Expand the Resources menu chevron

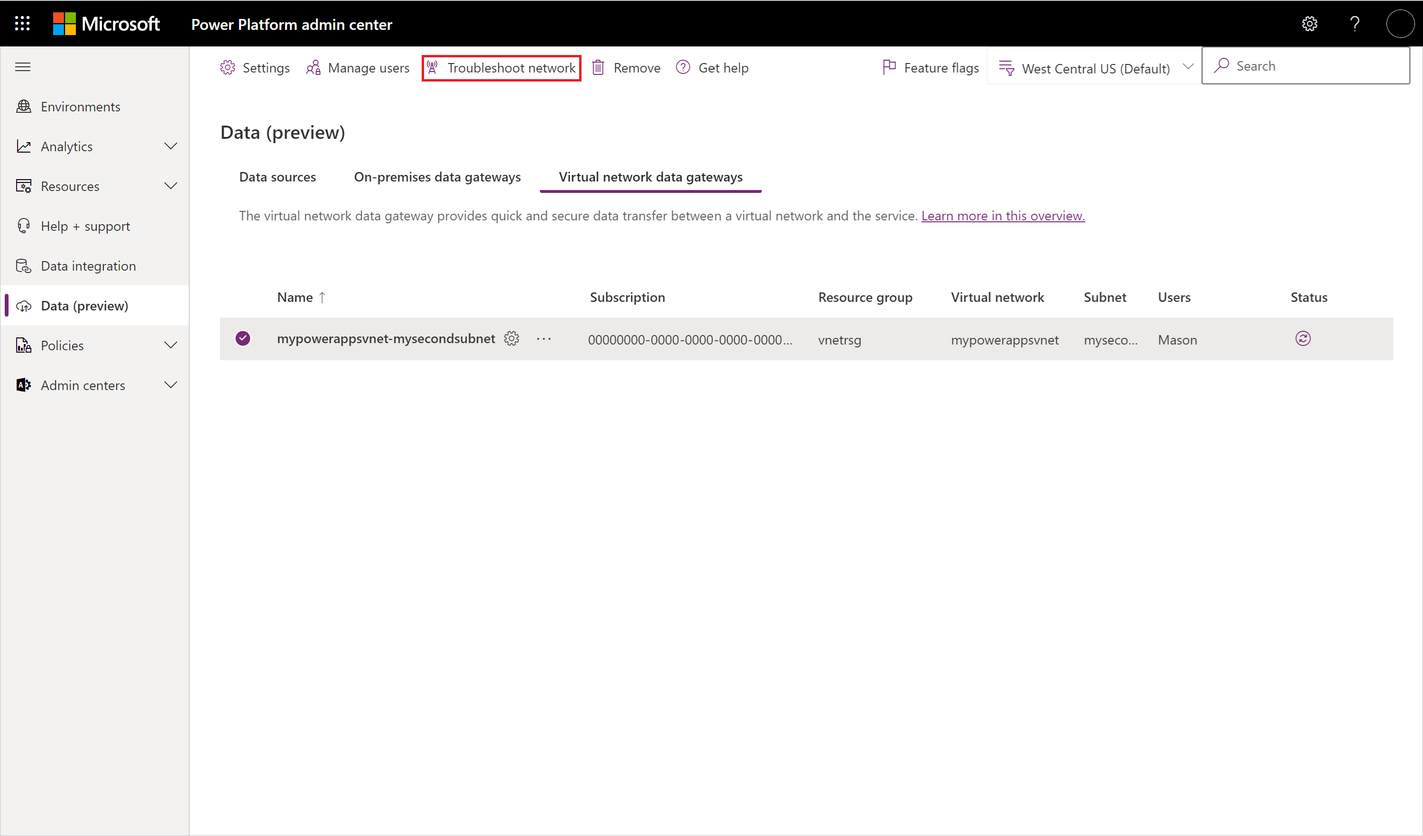point(171,186)
